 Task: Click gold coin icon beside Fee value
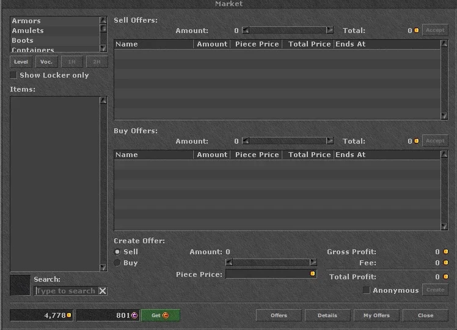(445, 263)
